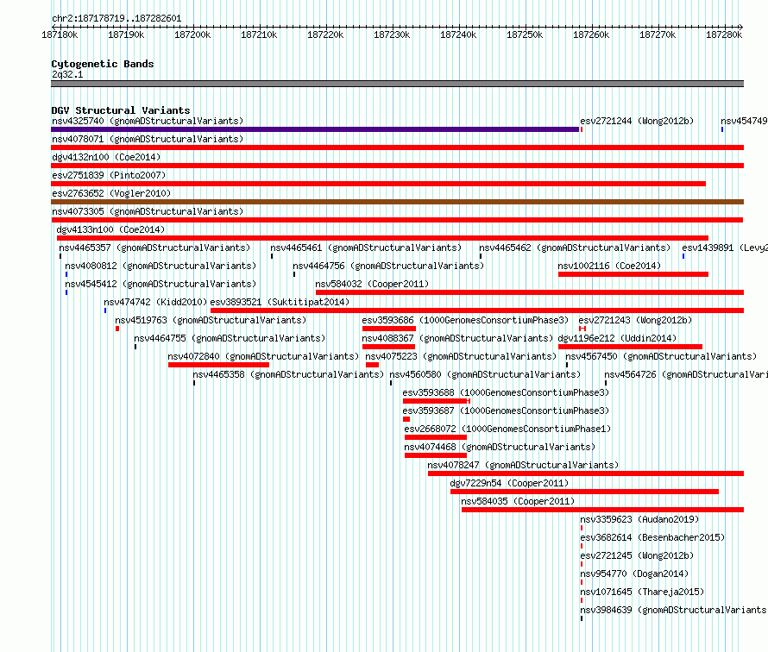
Task: Open dgv4133n100 (Coe2014) variant
Action: (110, 229)
